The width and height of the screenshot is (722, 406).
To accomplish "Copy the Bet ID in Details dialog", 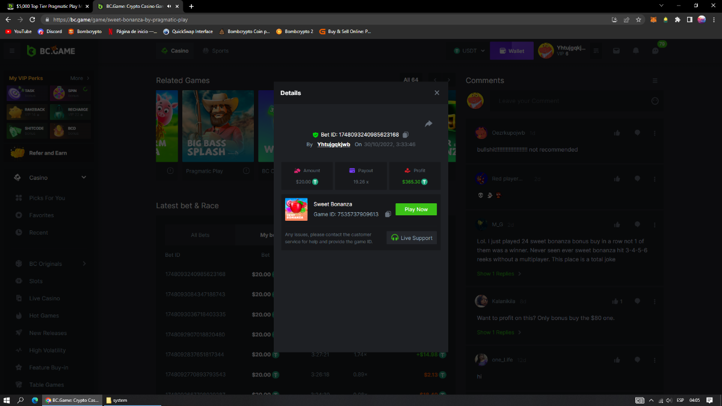I will [406, 135].
